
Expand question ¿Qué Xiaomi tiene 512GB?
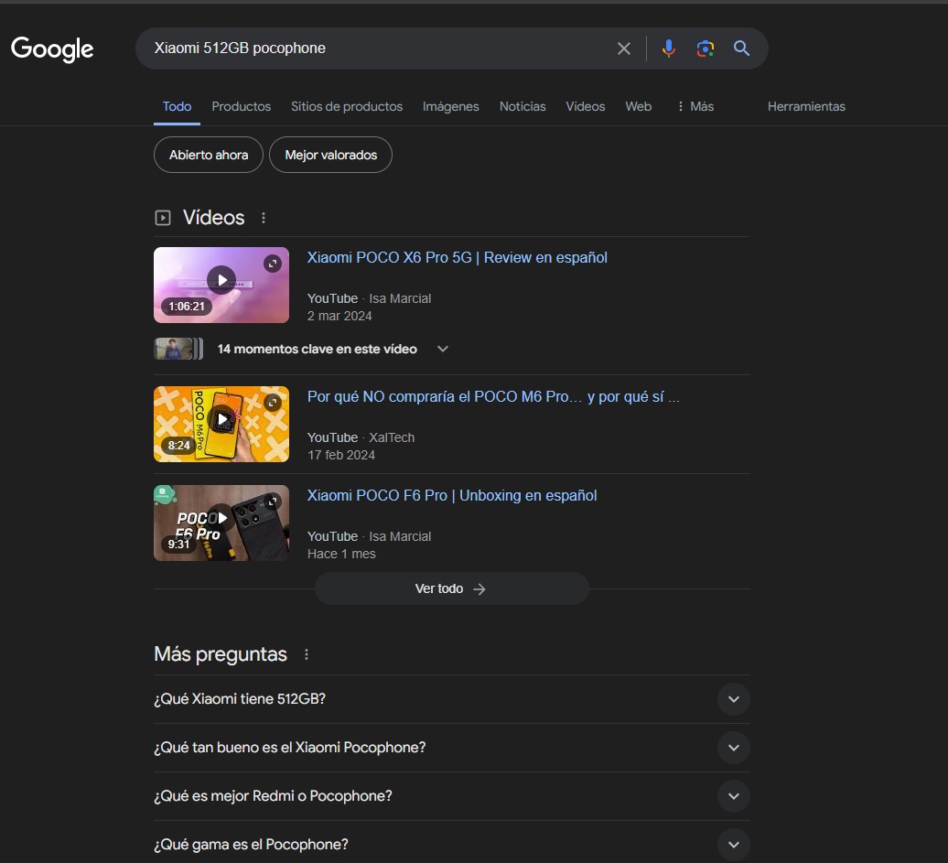[x=733, y=699]
